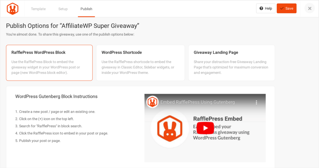Choose the Giveaway Landing Page option
The width and height of the screenshot is (319, 168).
pos(231,63)
